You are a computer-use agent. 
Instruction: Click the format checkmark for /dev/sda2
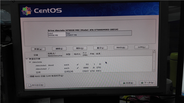pyautogui.click(x=78, y=68)
